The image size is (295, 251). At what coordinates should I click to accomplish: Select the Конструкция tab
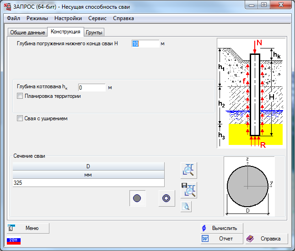click(65, 32)
